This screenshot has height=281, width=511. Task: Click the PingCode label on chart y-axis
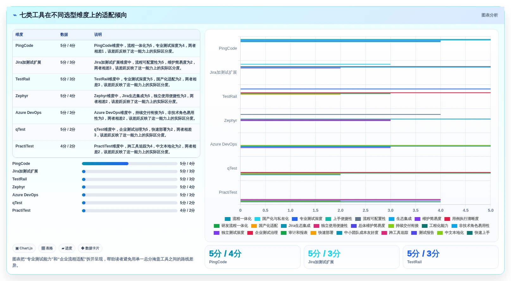coord(228,48)
